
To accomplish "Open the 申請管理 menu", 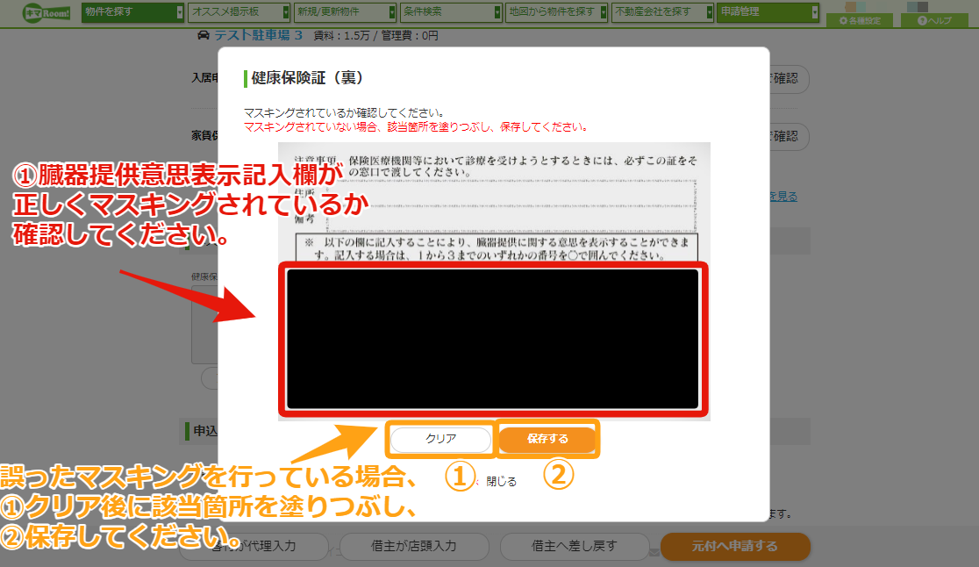I will coord(768,12).
